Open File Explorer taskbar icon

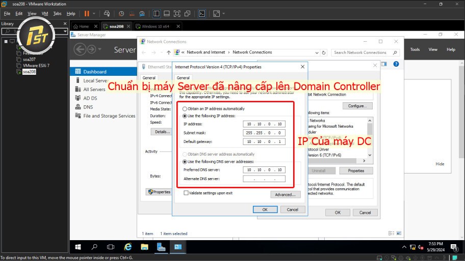click(x=144, y=247)
